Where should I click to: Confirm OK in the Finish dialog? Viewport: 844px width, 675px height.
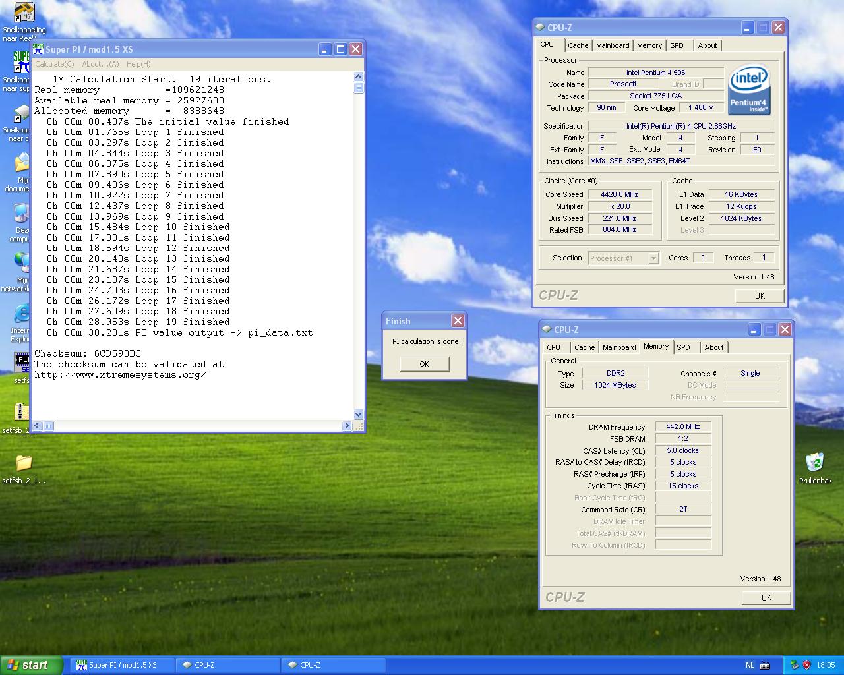tap(424, 364)
